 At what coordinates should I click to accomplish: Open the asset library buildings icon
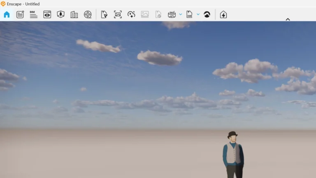(x=74, y=14)
